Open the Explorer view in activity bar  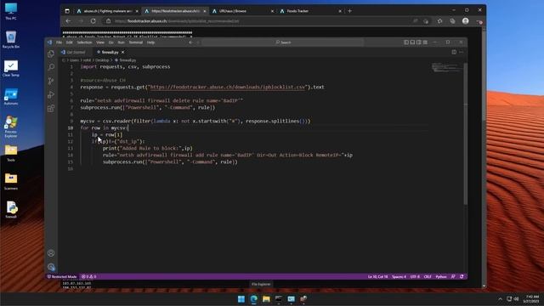[51, 54]
